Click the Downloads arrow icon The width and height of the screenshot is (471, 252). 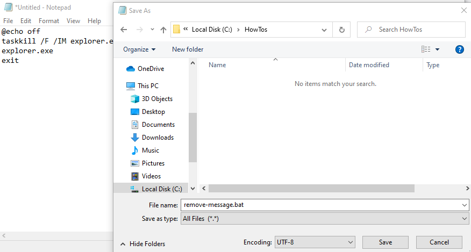pos(135,138)
